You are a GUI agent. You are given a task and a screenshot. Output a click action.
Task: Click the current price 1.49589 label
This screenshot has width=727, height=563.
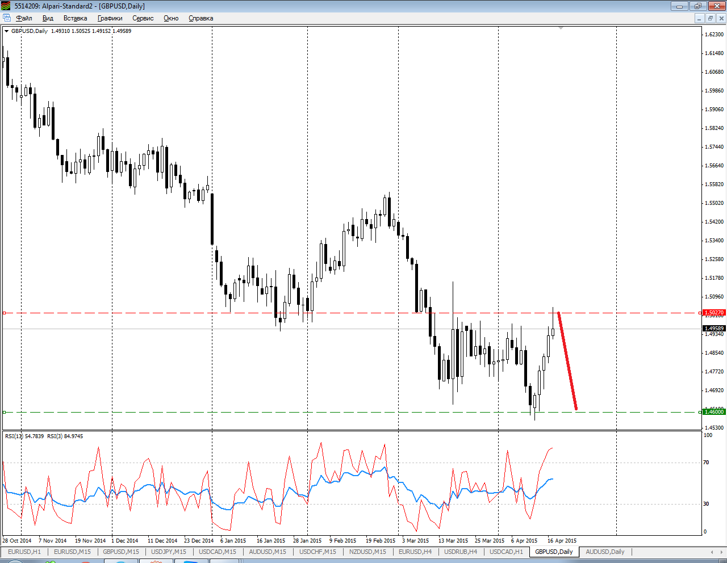[714, 329]
